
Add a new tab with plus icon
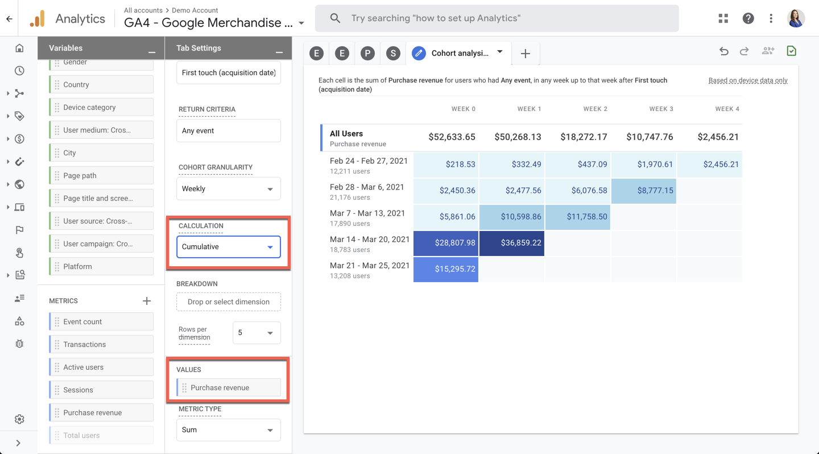(x=525, y=53)
